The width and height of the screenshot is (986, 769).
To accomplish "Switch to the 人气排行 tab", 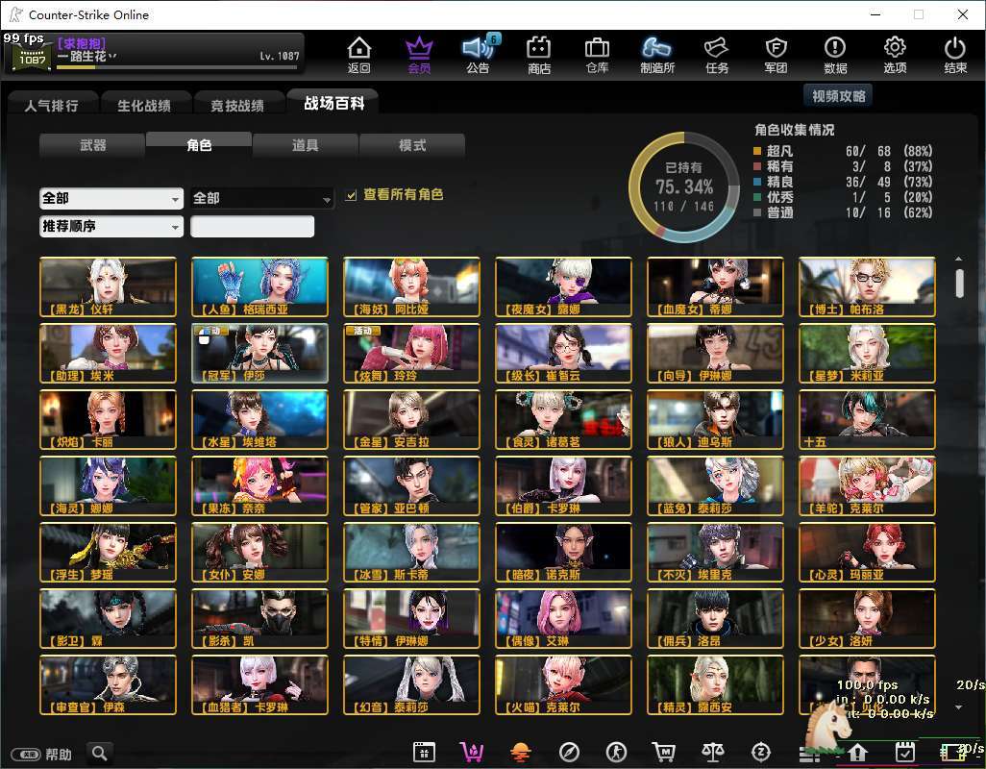I will coord(52,106).
